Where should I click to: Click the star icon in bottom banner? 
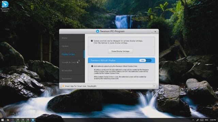pyautogui.click(x=63, y=86)
